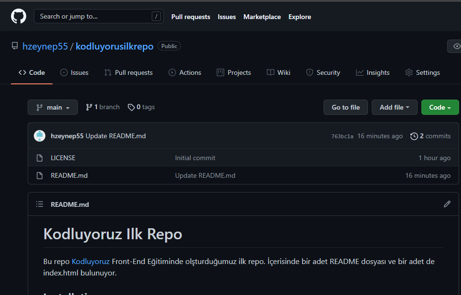The height and width of the screenshot is (295, 461).
Task: Open the Wiki tab
Action: 278,72
